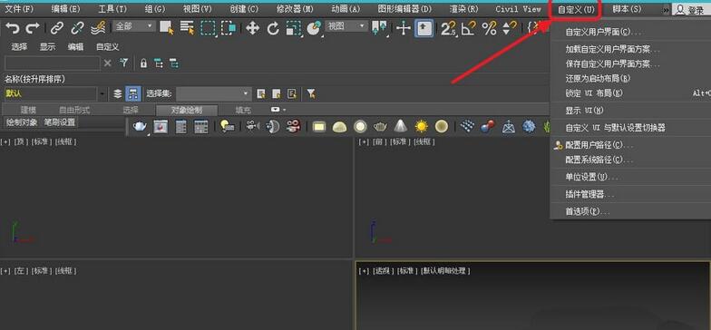This screenshot has height=330, width=711.
Task: Select the Move tool in main toolbar
Action: (x=252, y=29)
